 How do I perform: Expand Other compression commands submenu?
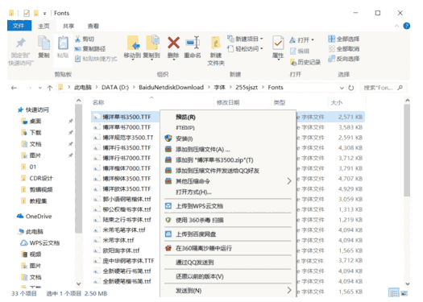click(x=228, y=181)
